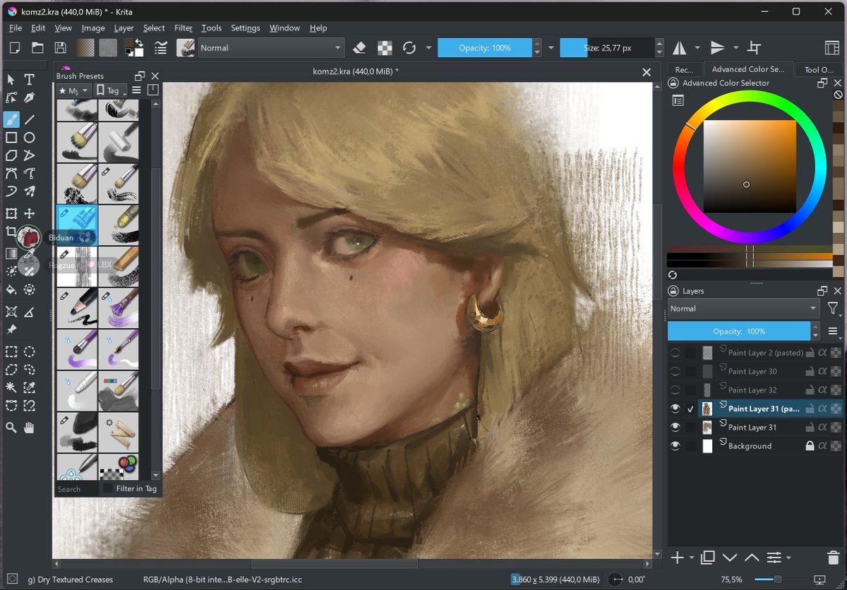Enable Filter in Tag checkbox
Image resolution: width=847 pixels, height=590 pixels.
coord(107,488)
